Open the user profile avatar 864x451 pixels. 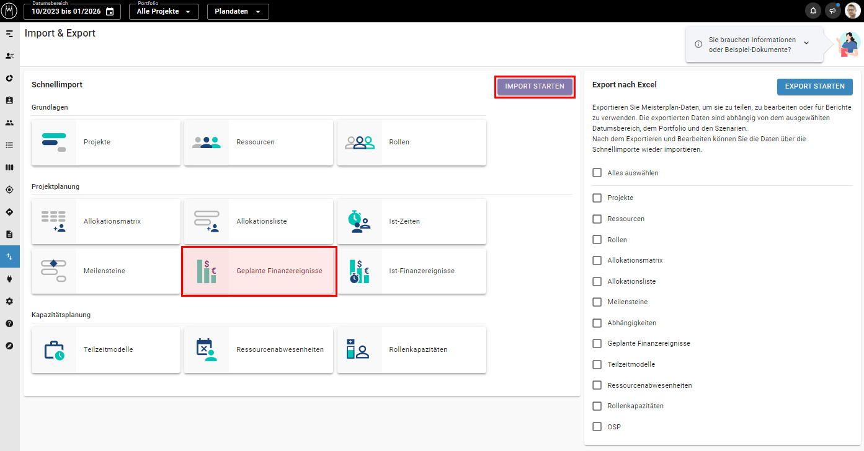tap(853, 11)
